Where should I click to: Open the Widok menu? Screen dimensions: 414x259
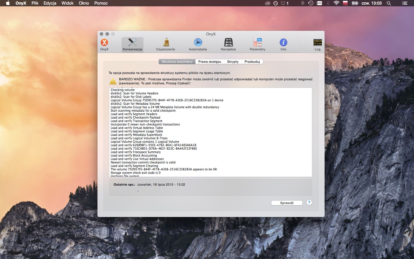pyautogui.click(x=67, y=3)
